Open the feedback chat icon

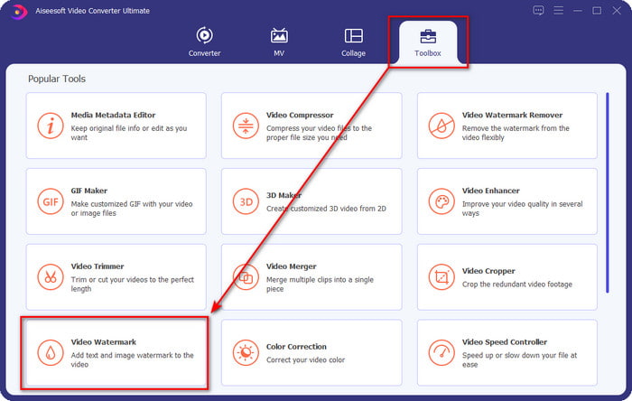pyautogui.click(x=538, y=11)
